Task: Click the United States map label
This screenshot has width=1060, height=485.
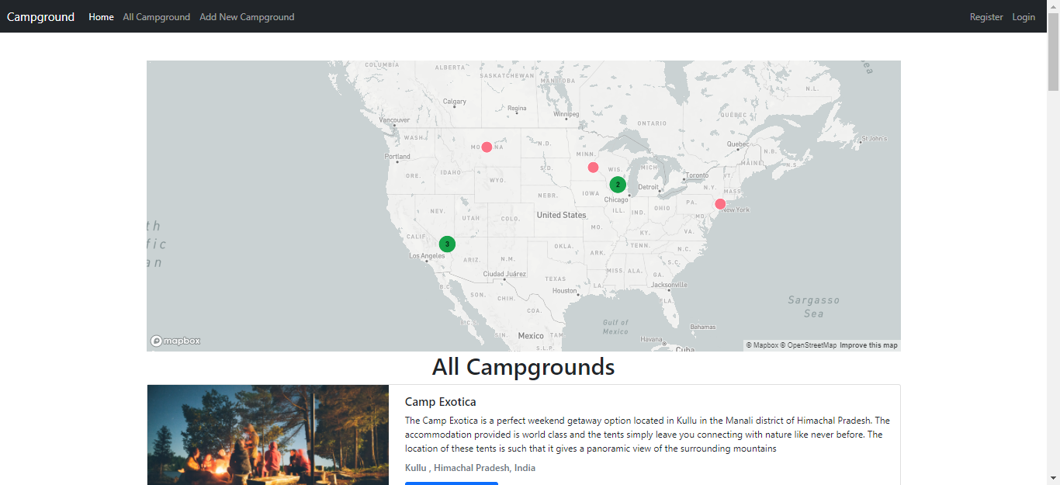Action: click(x=561, y=215)
